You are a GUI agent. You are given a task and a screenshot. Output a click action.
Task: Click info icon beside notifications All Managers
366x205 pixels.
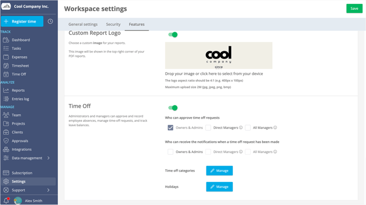275,152
